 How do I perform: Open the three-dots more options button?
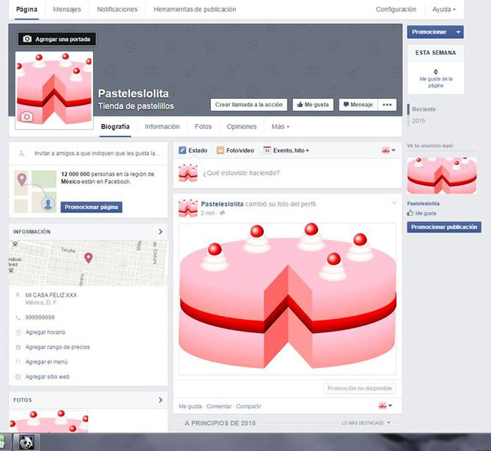tap(387, 105)
